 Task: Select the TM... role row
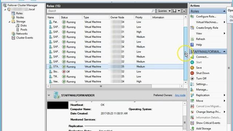point(115,76)
